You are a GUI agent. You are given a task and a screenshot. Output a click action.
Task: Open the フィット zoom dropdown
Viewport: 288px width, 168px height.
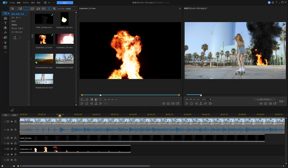206,99
